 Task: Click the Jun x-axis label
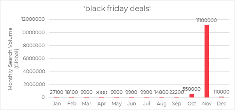(132, 103)
